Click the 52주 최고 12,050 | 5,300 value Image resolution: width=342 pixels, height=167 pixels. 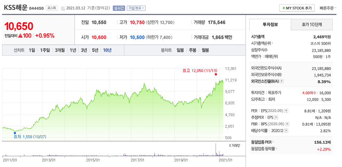[x=319, y=100]
